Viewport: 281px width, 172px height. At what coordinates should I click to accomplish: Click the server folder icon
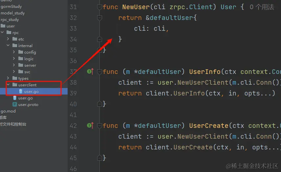pyautogui.click(x=21, y=65)
